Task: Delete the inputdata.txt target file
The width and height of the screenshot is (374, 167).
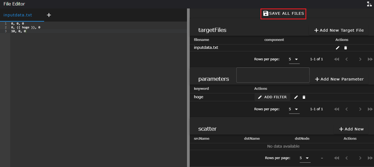Action: tap(345, 48)
